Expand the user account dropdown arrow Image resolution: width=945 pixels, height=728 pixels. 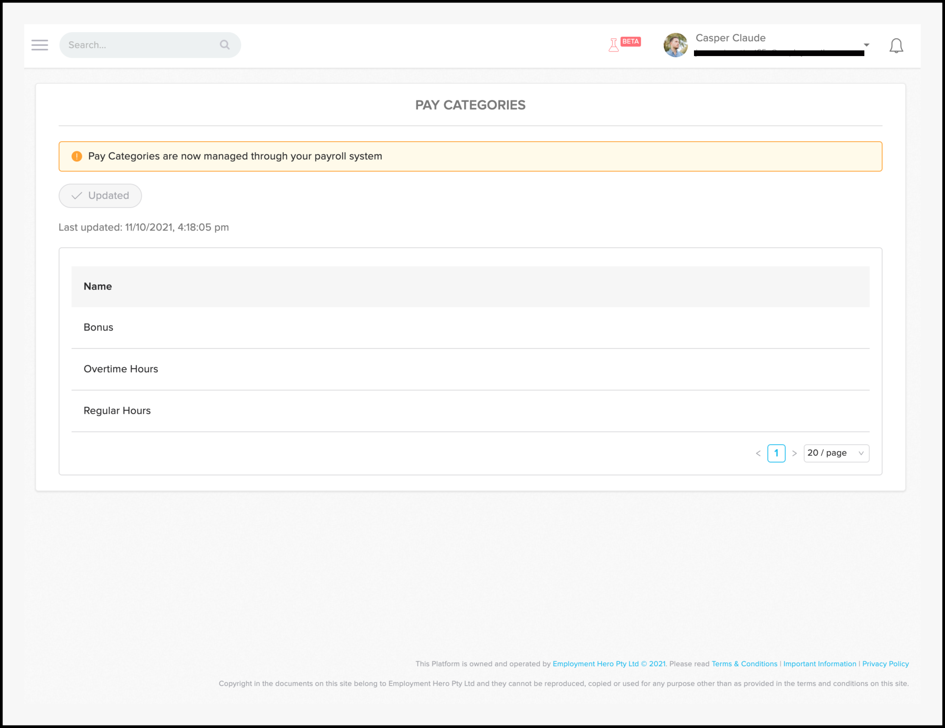pos(866,45)
